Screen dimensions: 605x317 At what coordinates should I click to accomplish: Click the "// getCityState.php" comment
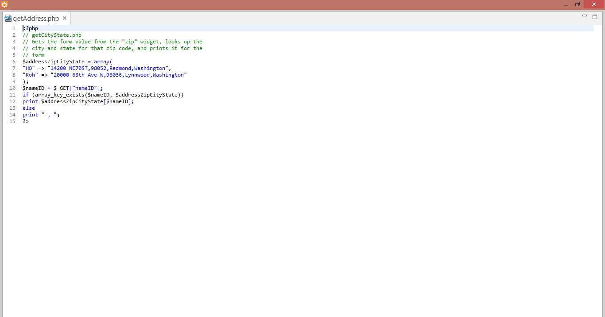point(52,35)
